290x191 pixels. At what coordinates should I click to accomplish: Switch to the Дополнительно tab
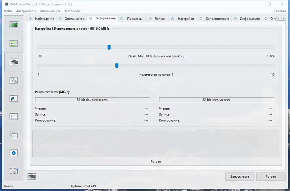215,19
